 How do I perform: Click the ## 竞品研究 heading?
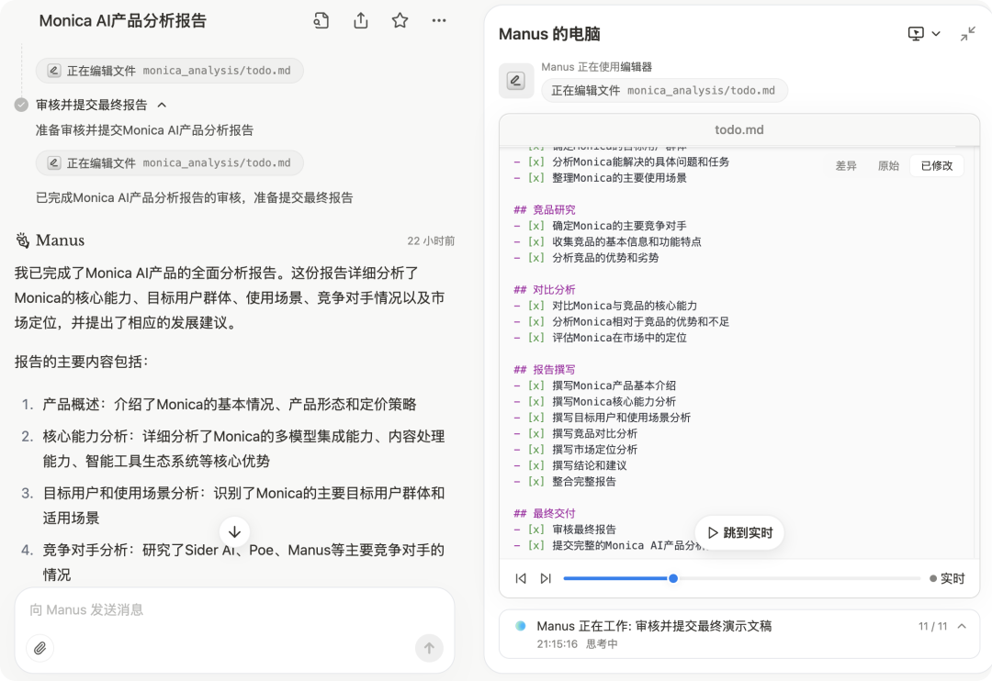(544, 210)
